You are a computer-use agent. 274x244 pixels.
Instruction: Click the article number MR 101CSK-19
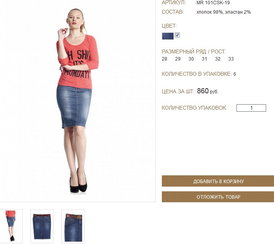click(213, 3)
